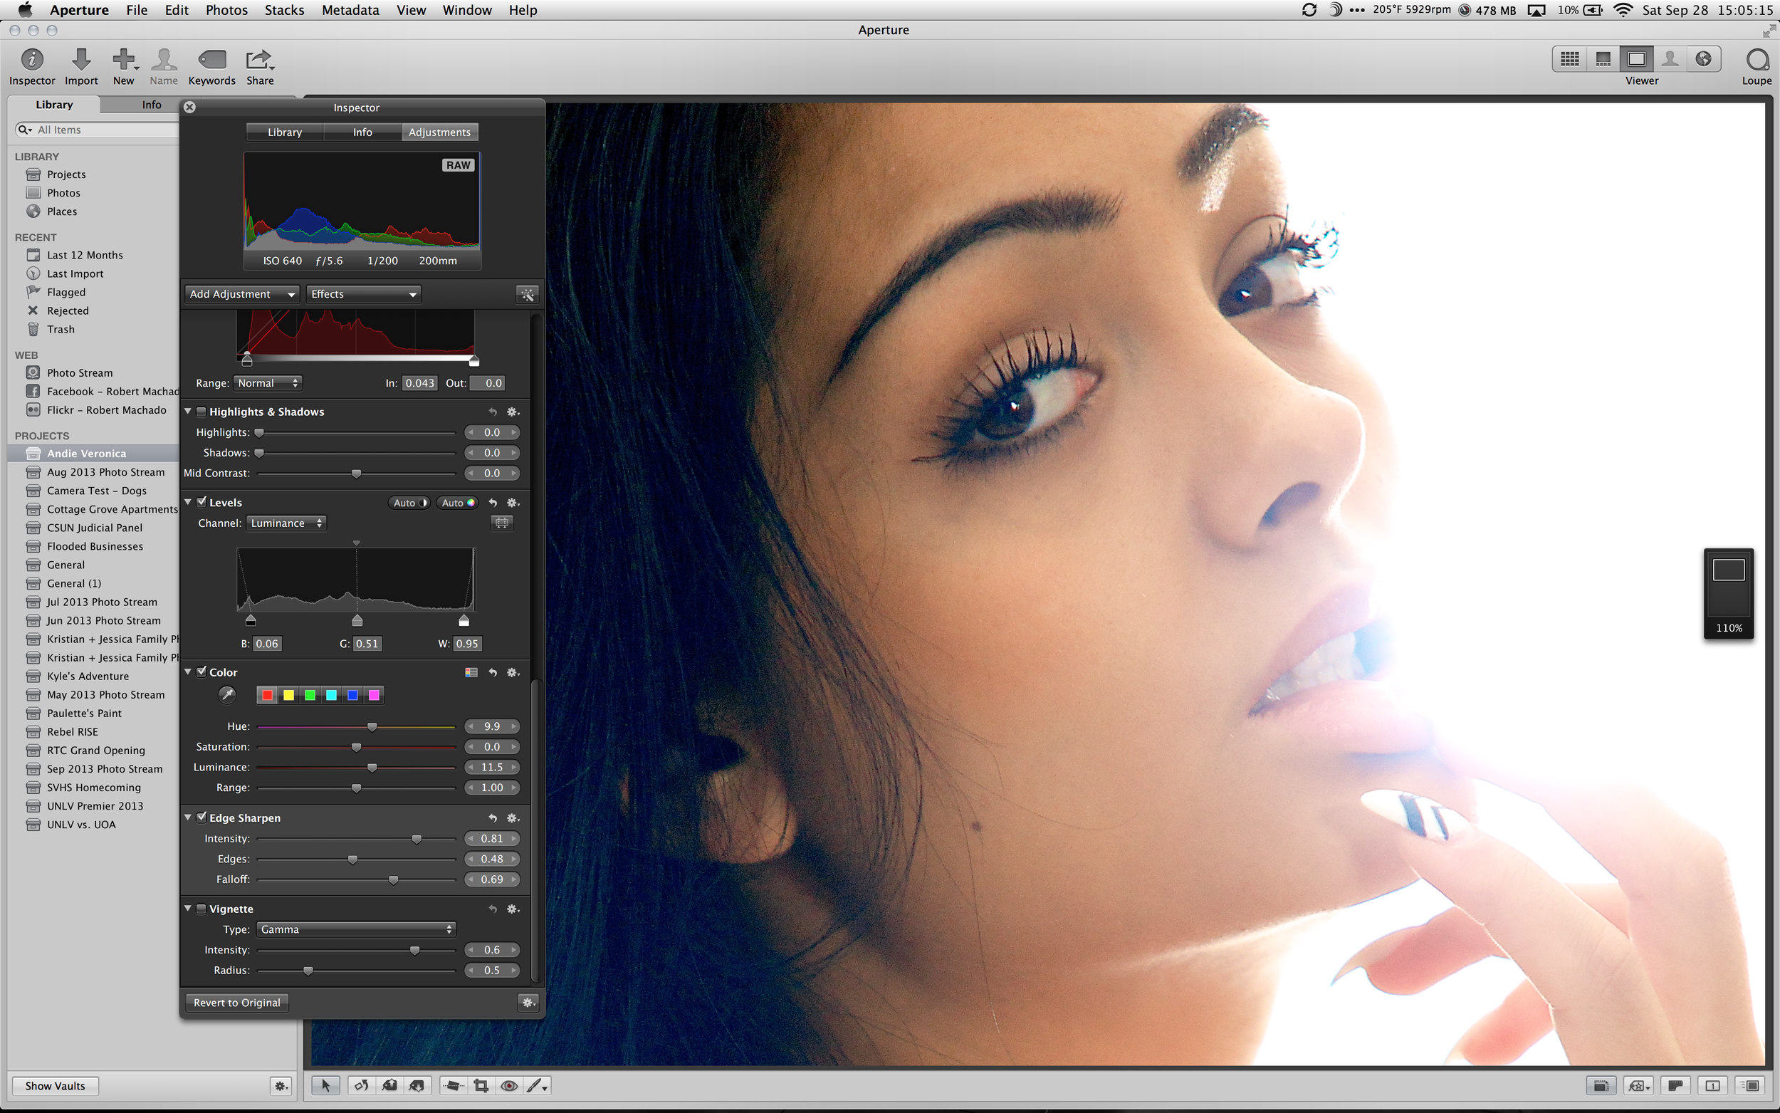Image resolution: width=1780 pixels, height=1113 pixels.
Task: Open Faces view icon
Action: [1670, 59]
